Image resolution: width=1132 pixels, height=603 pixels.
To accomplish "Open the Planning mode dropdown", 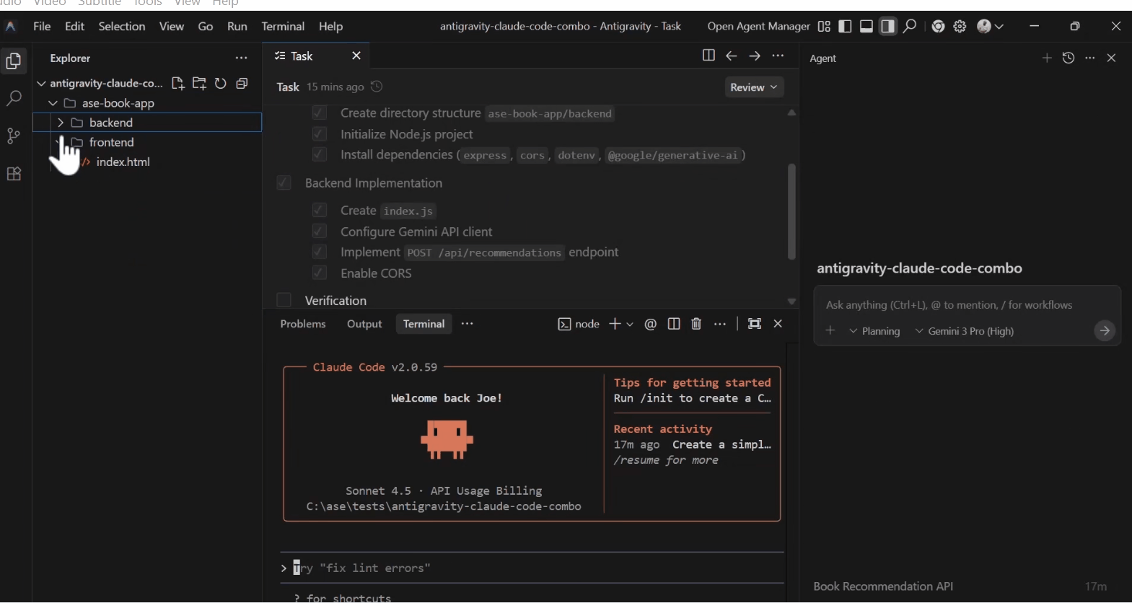I will coord(875,331).
